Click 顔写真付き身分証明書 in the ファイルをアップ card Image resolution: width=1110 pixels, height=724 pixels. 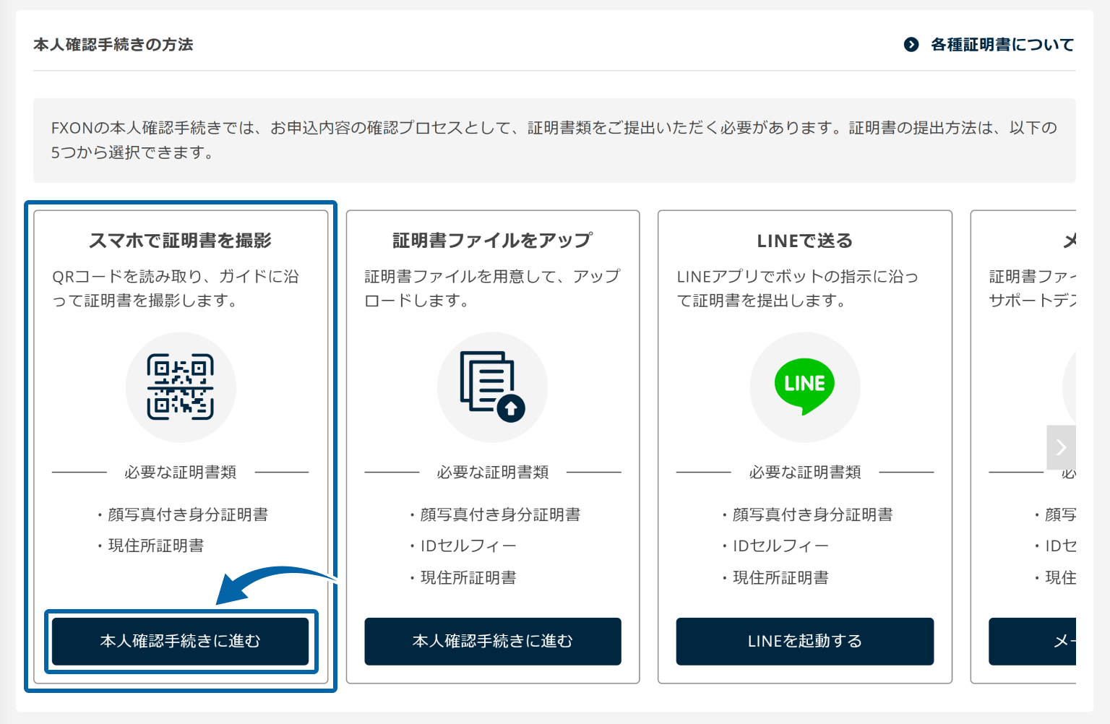coord(500,514)
